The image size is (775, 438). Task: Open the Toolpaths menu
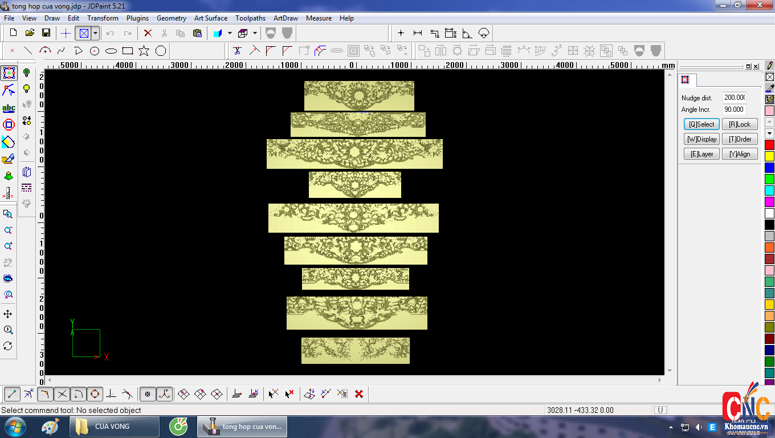pos(250,18)
